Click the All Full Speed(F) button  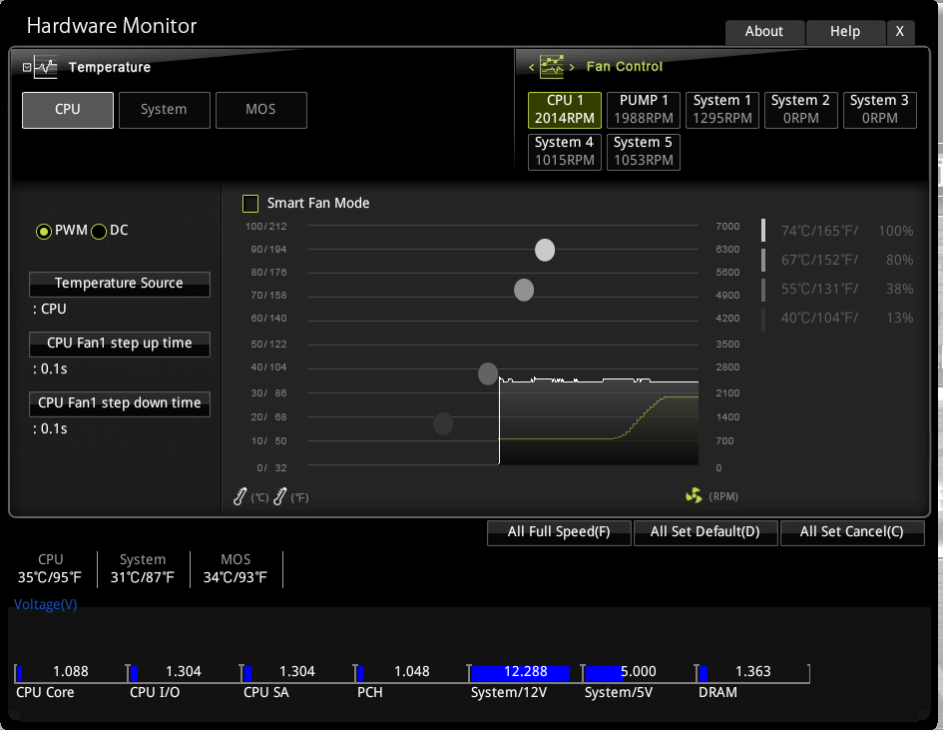[558, 532]
